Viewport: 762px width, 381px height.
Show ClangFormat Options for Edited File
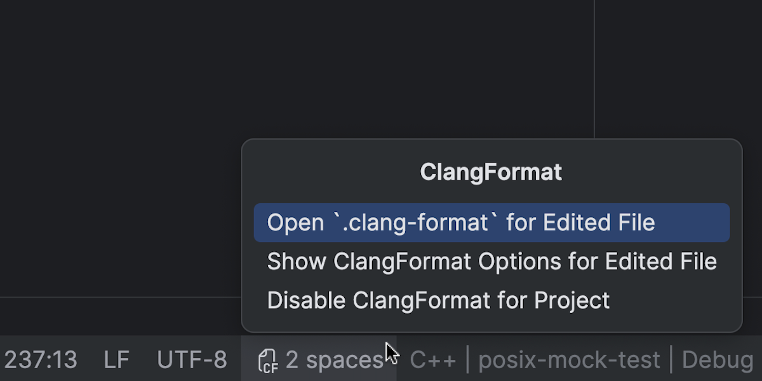coord(491,262)
